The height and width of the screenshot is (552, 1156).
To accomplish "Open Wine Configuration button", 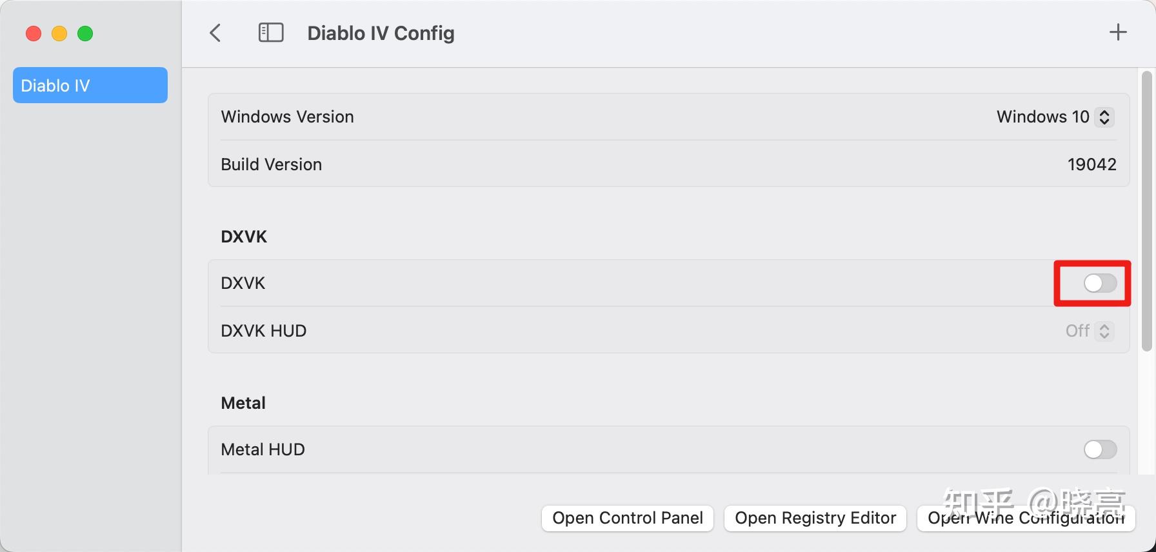I will [1026, 518].
